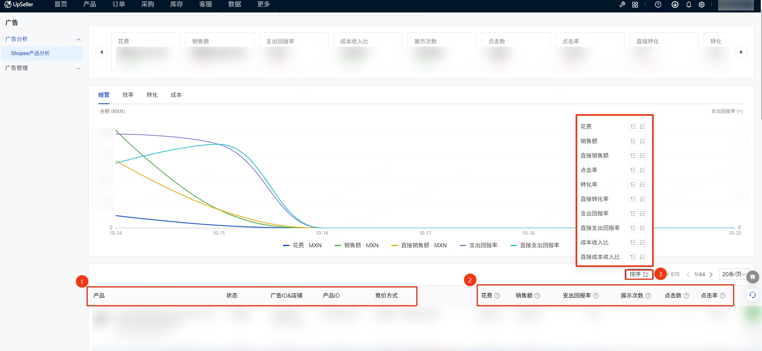The image size is (762, 351).
Task: Sort 销售额 ascending in the sort panel
Action: [x=633, y=141]
